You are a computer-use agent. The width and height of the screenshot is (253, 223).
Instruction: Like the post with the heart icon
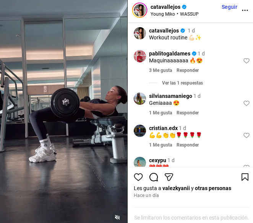pyautogui.click(x=138, y=177)
